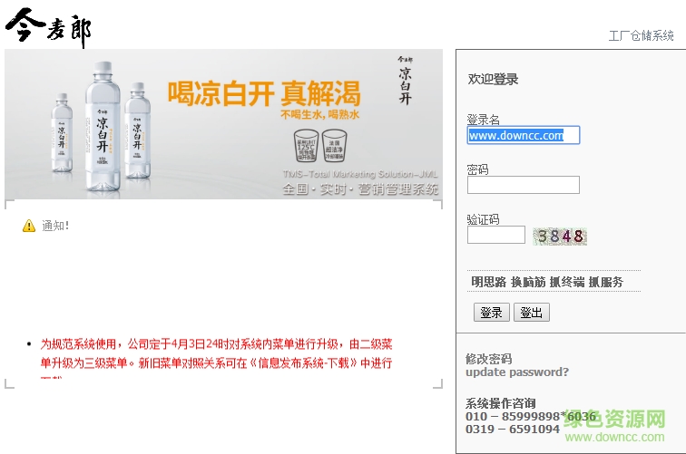This screenshot has height=454, width=686.
Task: Click the 通知! notice heading
Action: (55, 226)
